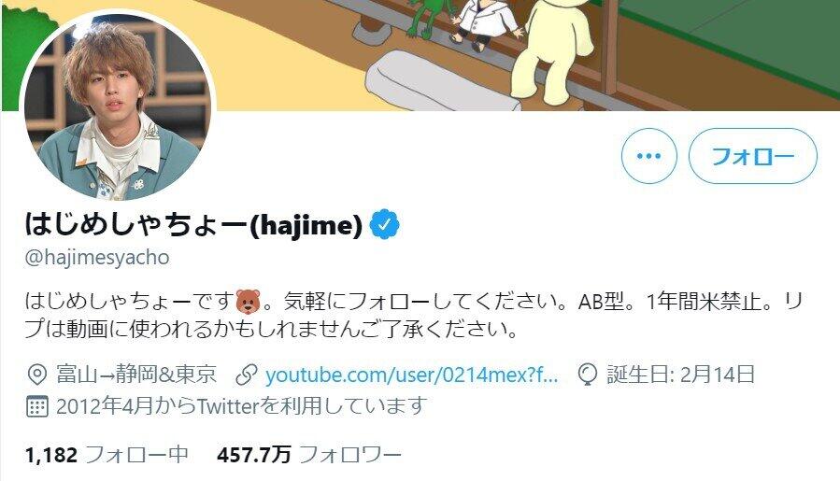Click the bear emoji in the bio
This screenshot has height=481, width=840.
click(x=248, y=302)
